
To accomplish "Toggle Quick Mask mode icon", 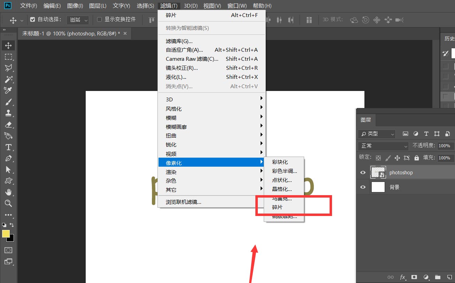I will (x=8, y=250).
